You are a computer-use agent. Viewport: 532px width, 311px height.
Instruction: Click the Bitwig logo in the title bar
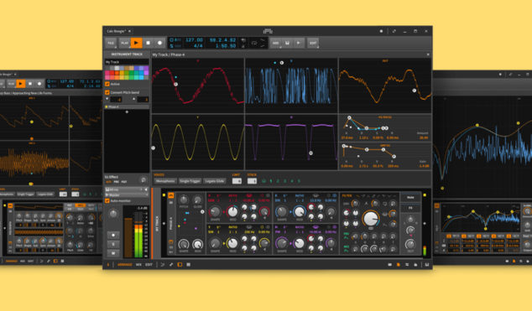click(268, 31)
